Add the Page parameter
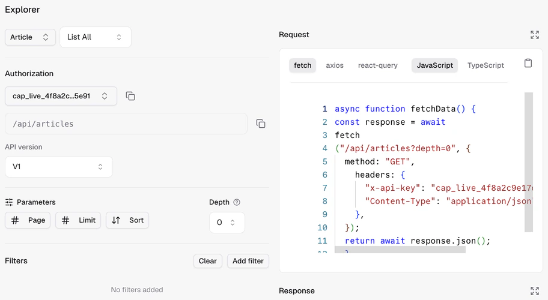The height and width of the screenshot is (300, 548). [28, 220]
